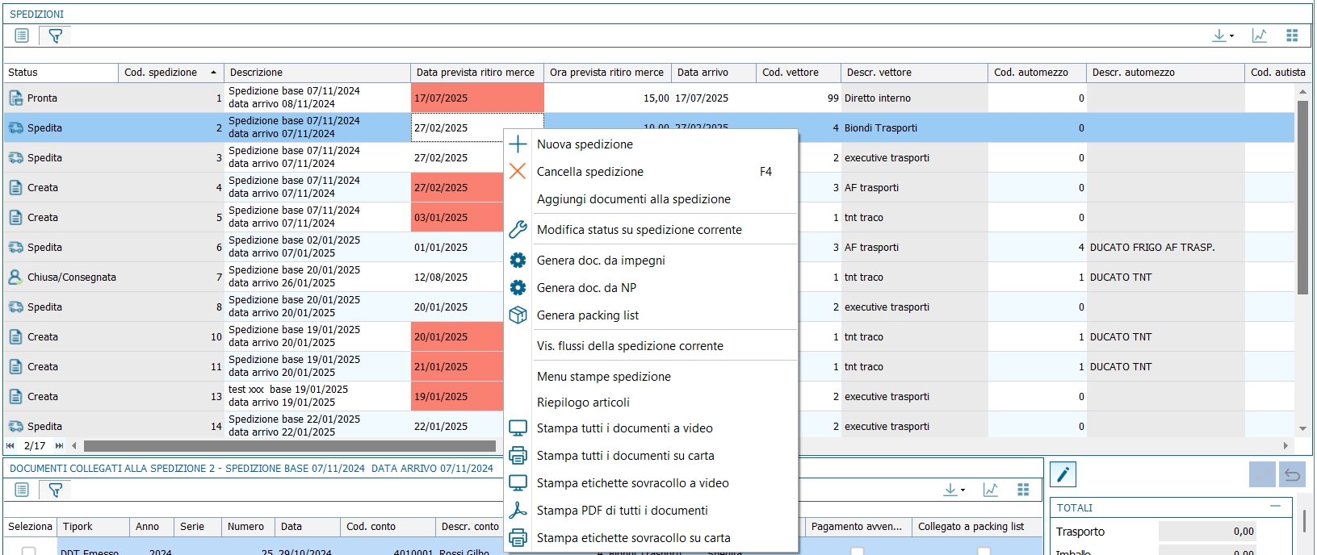The height and width of the screenshot is (555, 1317).
Task: Collapse the Totali panel
Action: (1275, 507)
